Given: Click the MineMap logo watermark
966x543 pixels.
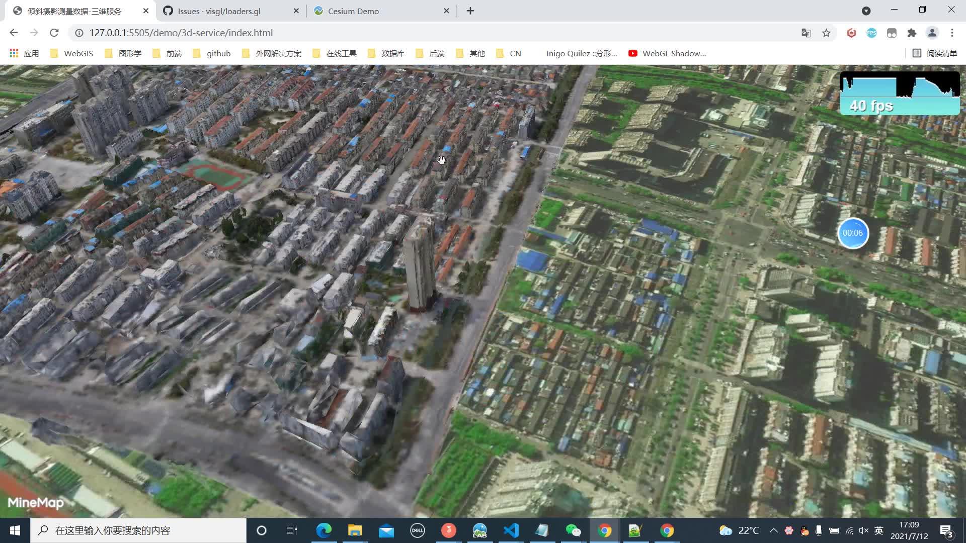Looking at the screenshot, I should point(36,503).
